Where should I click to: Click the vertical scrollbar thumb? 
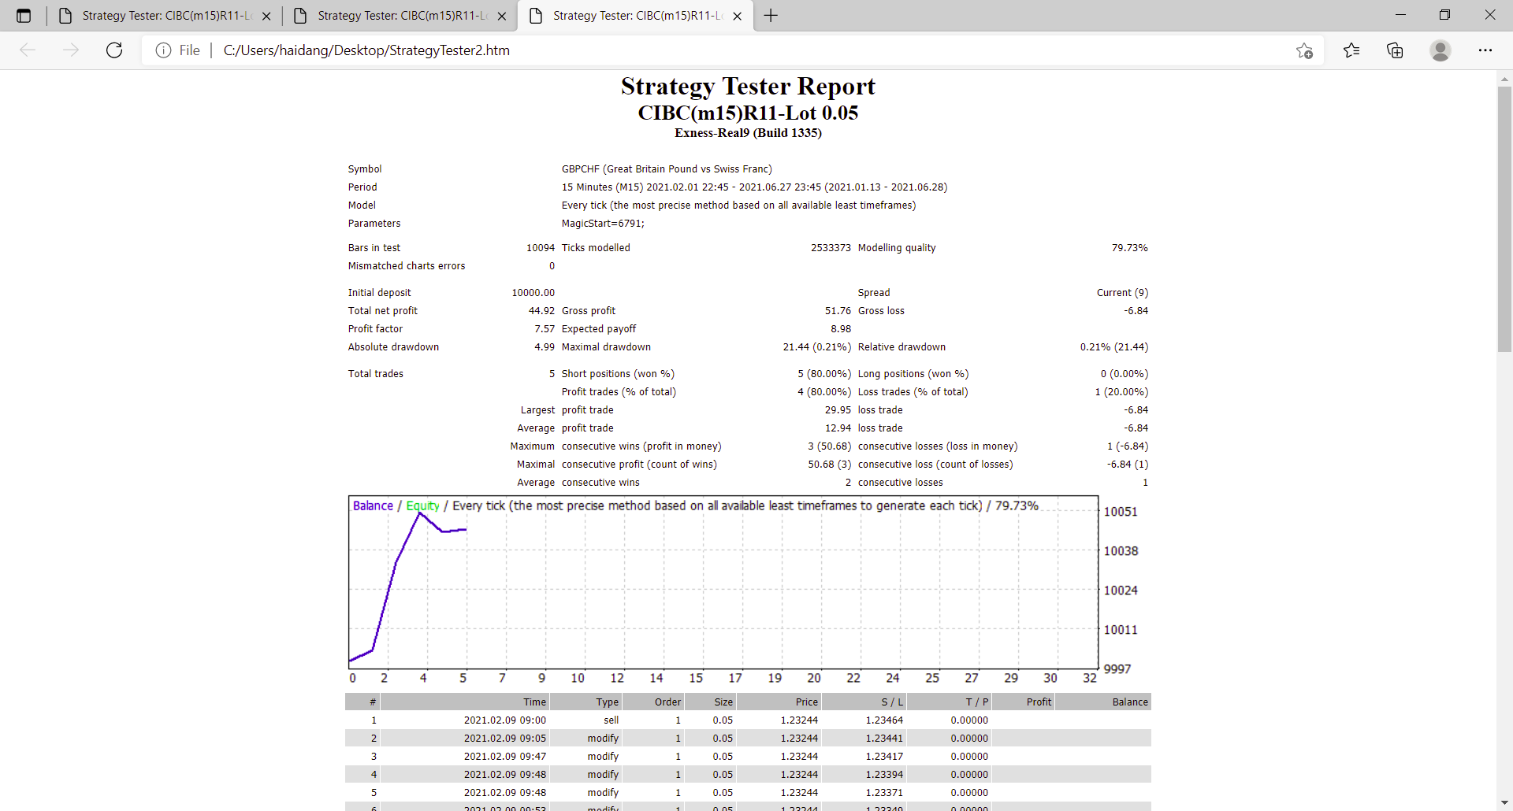tap(1504, 219)
